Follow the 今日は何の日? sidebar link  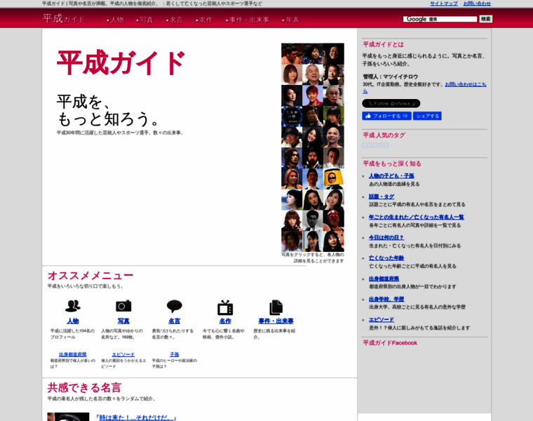point(386,238)
